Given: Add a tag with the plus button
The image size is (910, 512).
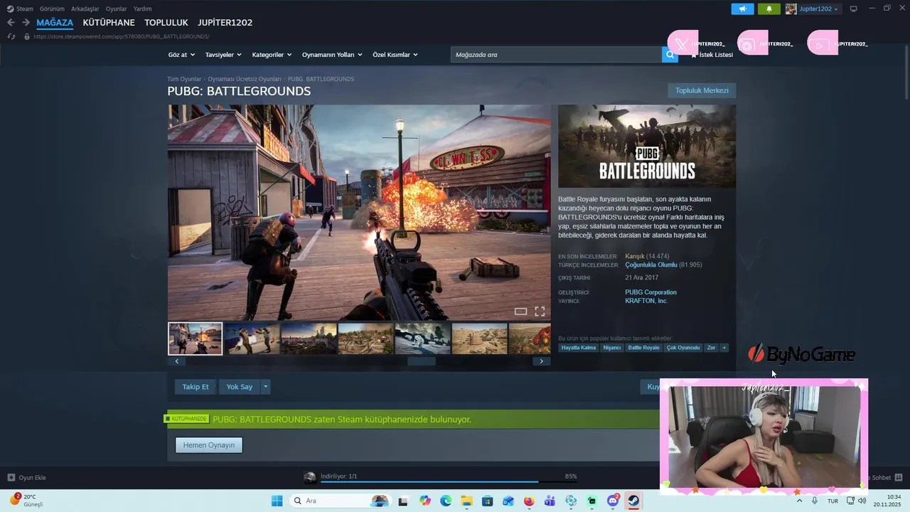Looking at the screenshot, I should (x=724, y=348).
